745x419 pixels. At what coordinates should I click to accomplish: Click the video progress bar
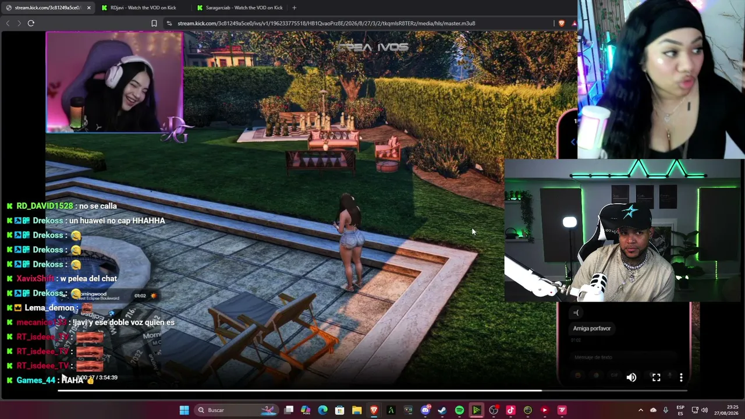tap(372, 390)
